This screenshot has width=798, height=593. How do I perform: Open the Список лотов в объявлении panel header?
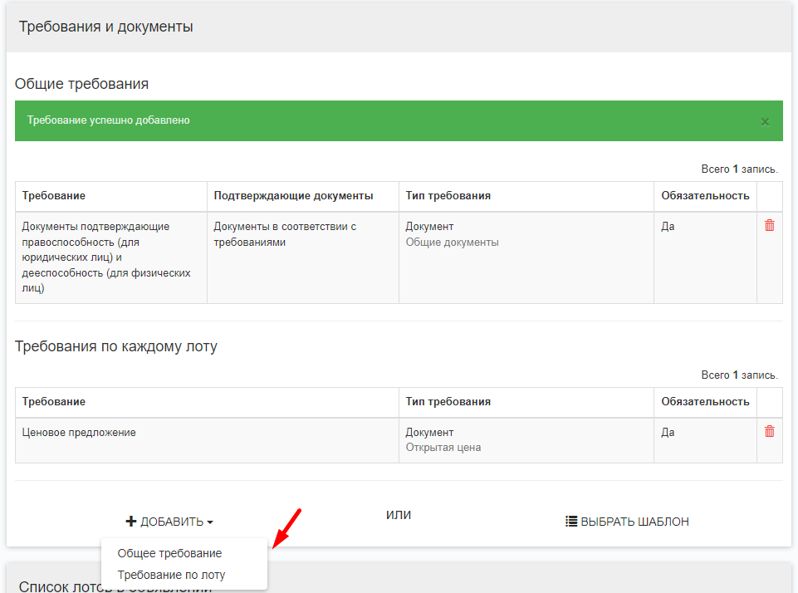[x=115, y=585]
